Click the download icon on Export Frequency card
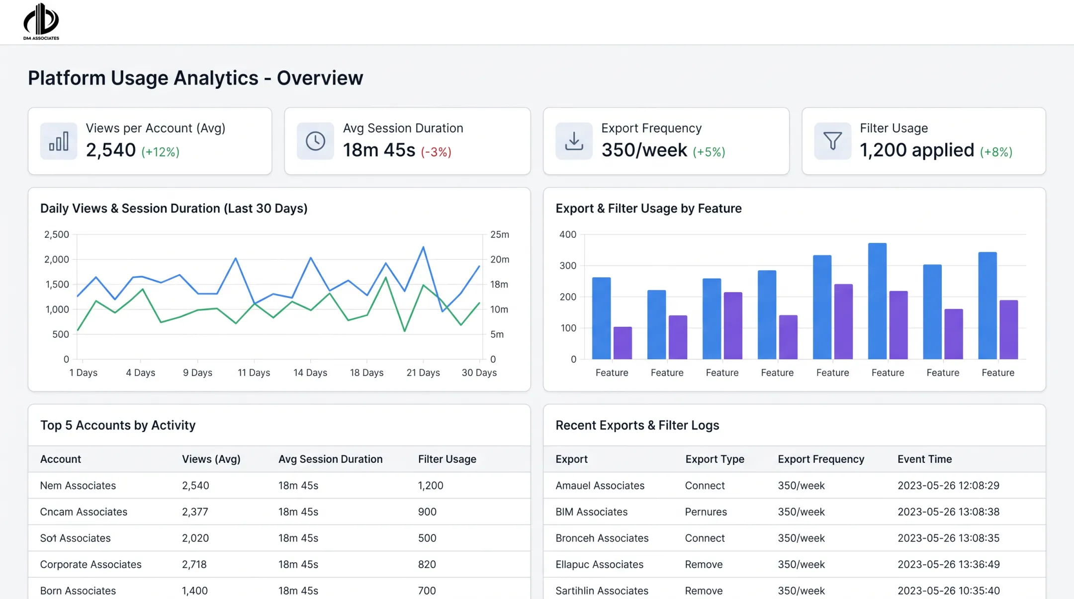Viewport: 1074px width, 599px height. [x=574, y=141]
